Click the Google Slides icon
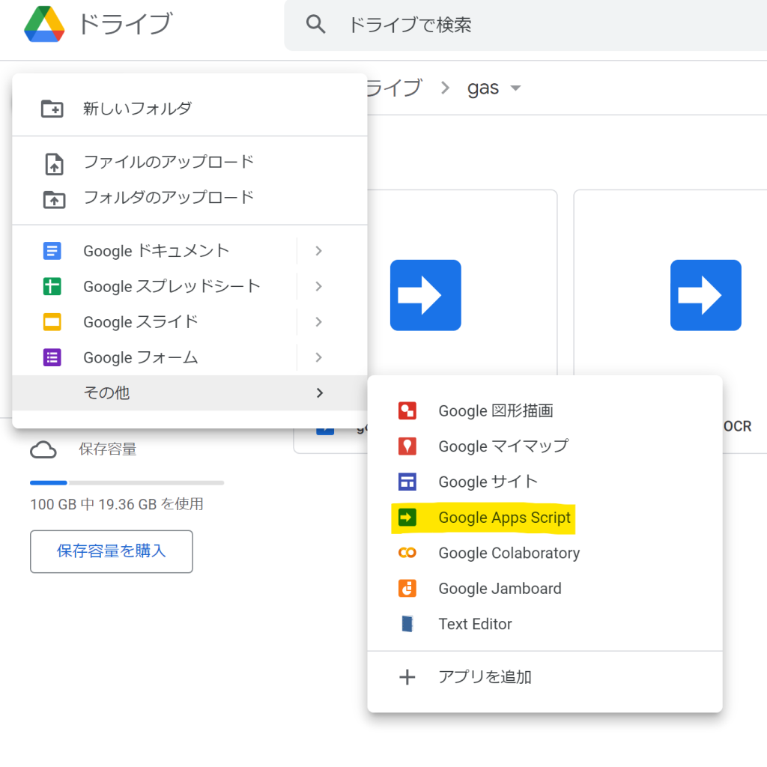767x767 pixels. pos(52,322)
